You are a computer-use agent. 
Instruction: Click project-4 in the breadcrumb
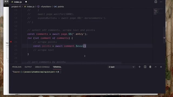(x=16, y=6)
